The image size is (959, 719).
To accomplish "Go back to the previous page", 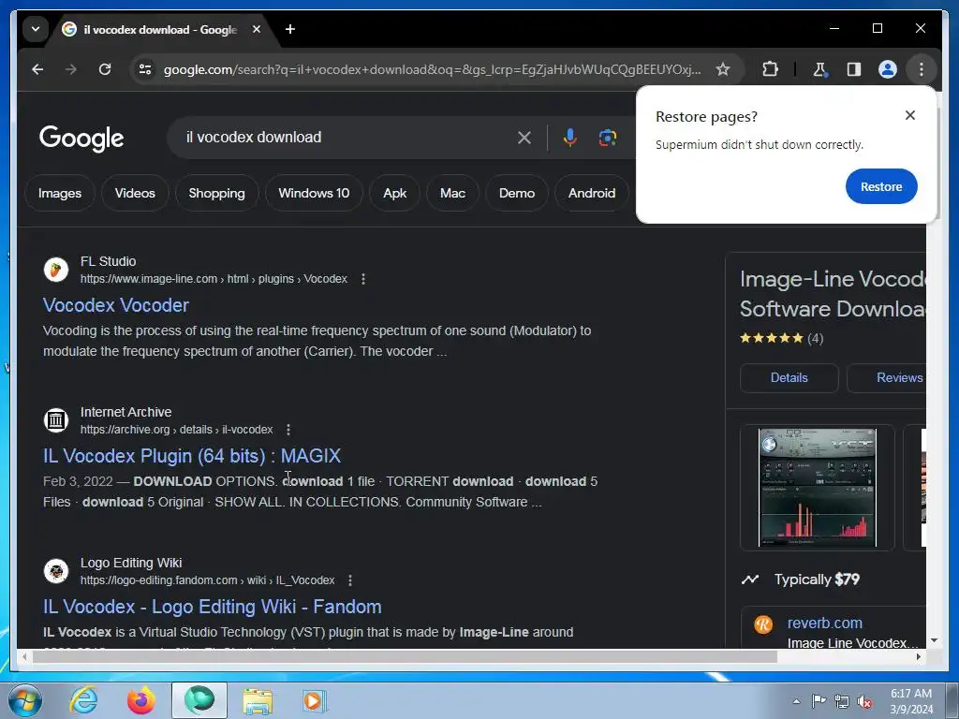I will click(x=37, y=69).
